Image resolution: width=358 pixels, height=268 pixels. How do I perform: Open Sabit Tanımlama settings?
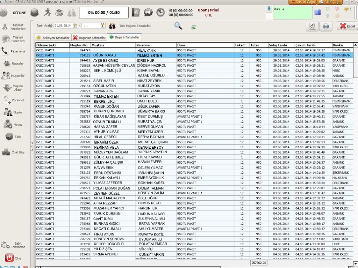tap(14, 245)
